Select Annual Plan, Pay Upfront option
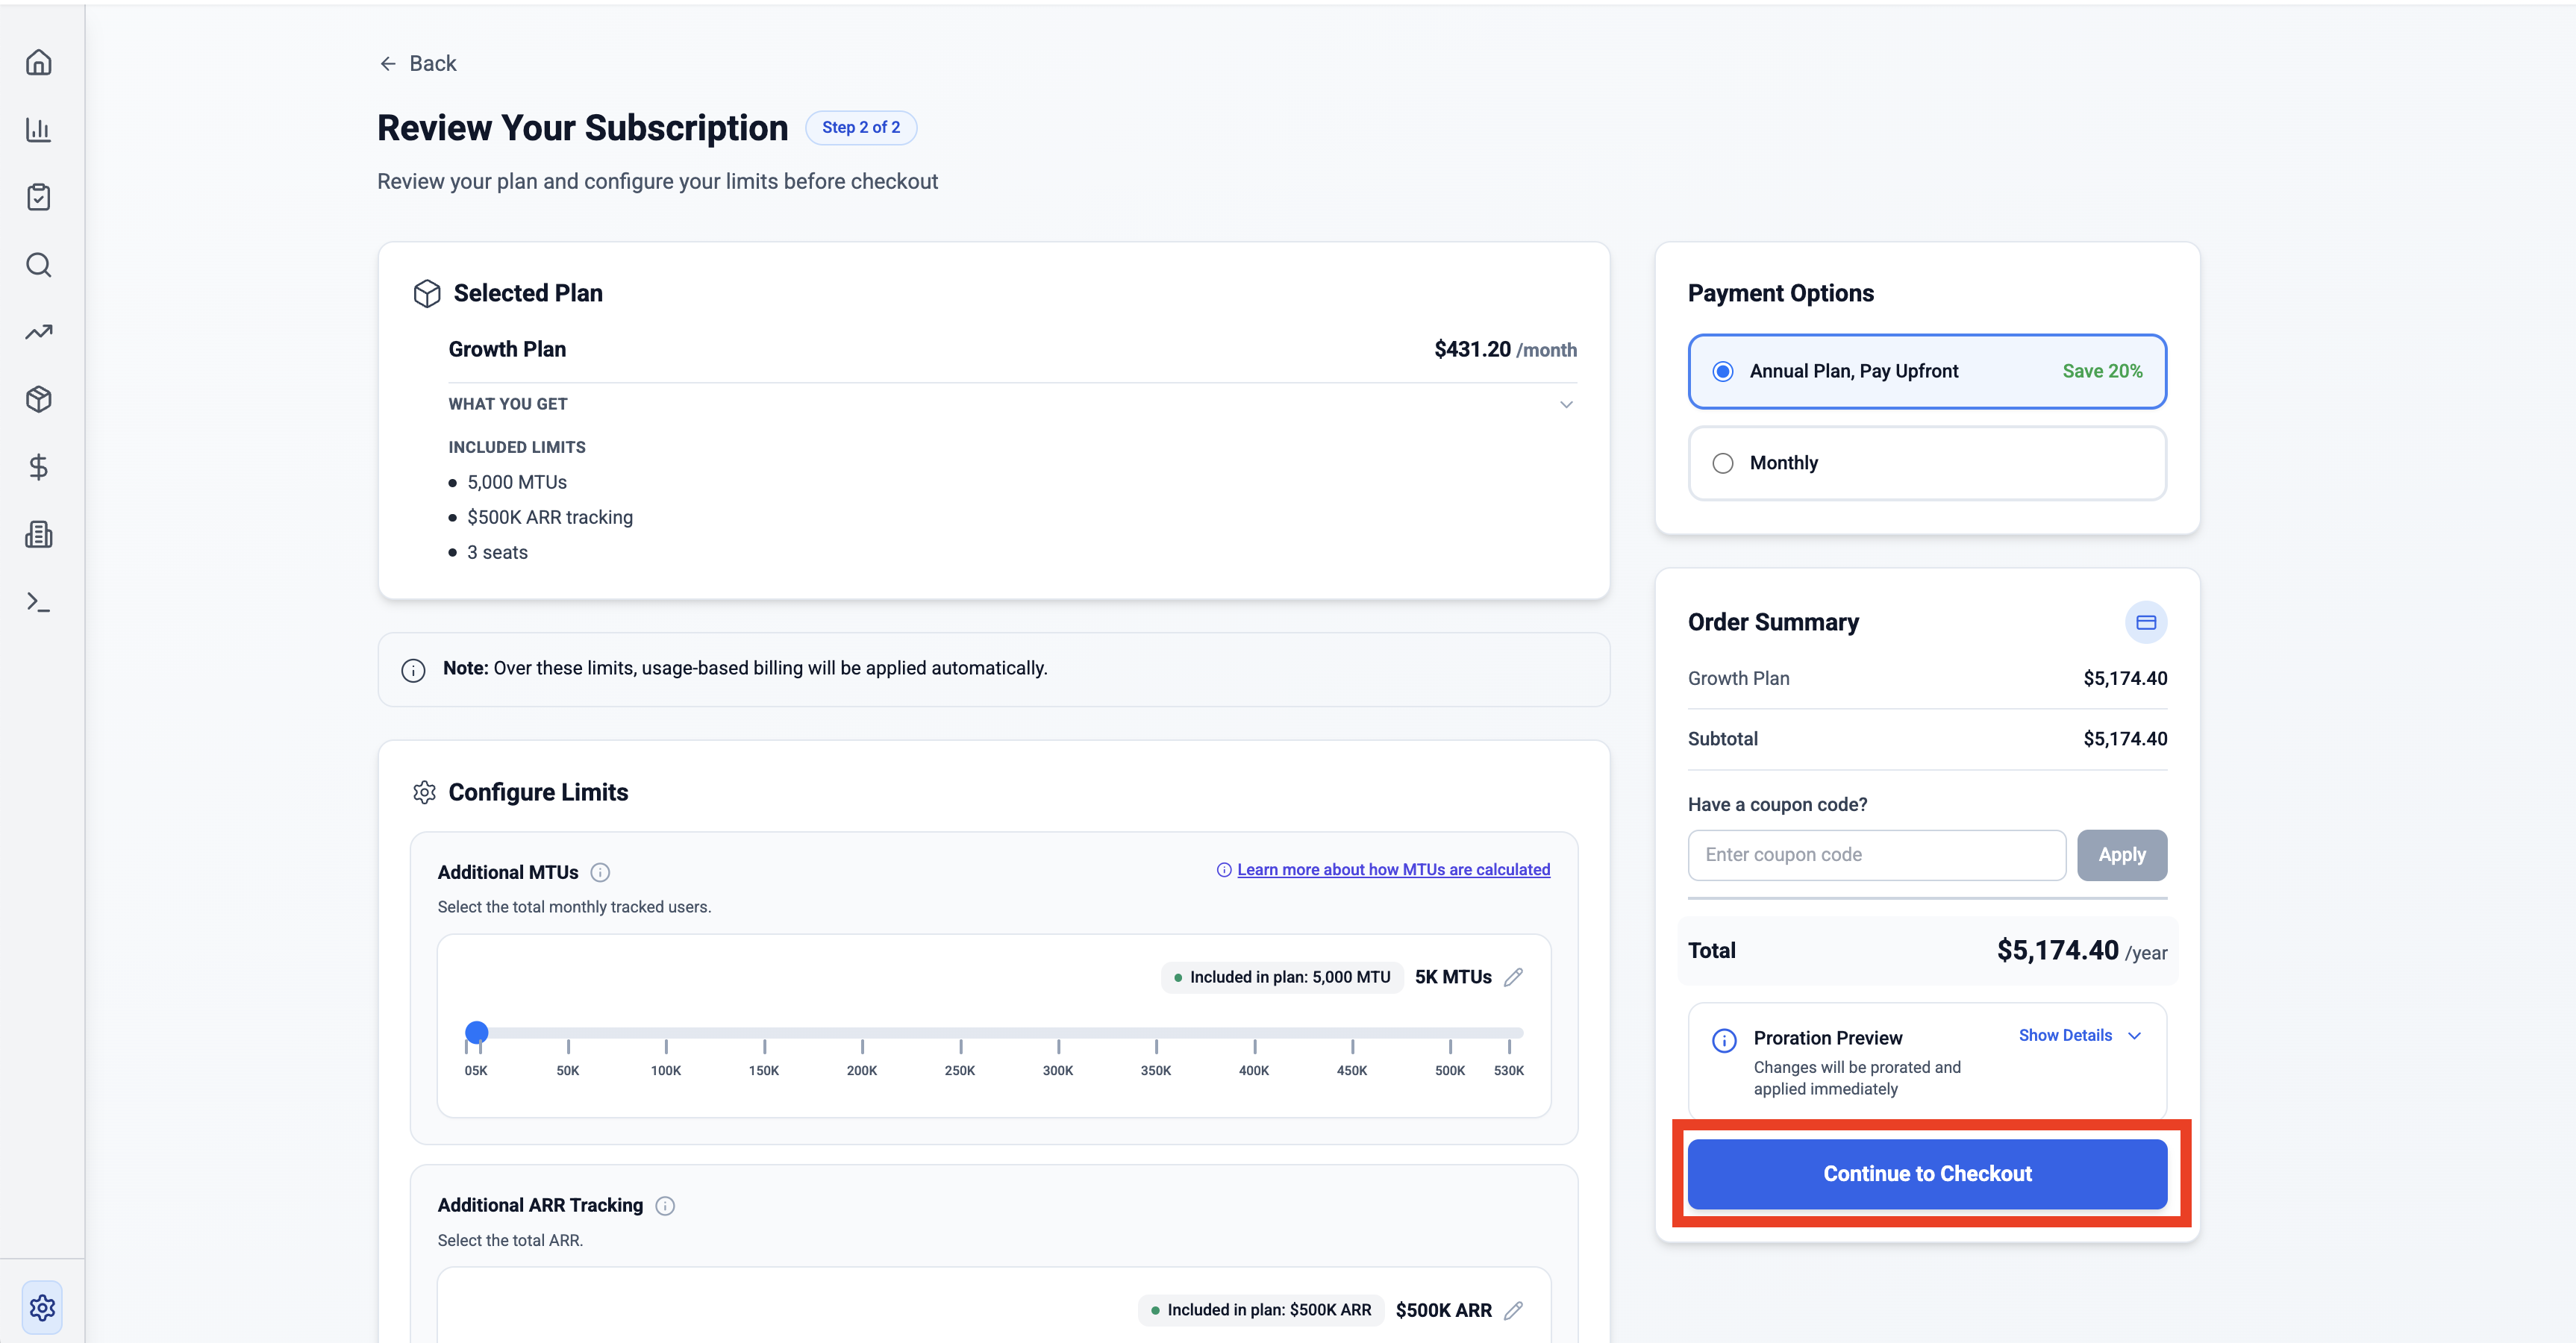The height and width of the screenshot is (1343, 2576). pos(1927,371)
